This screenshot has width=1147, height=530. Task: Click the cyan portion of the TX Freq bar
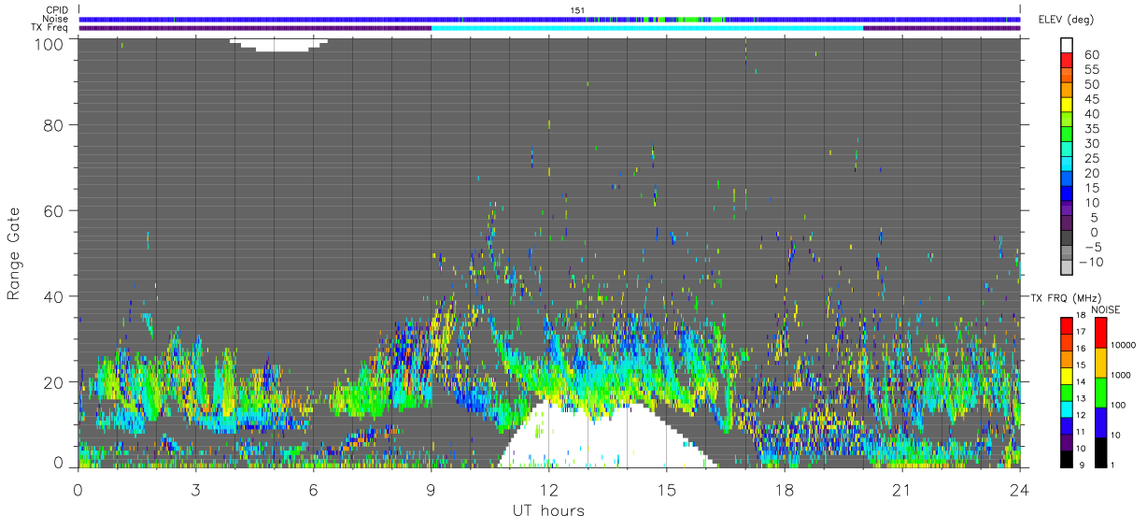(646, 28)
